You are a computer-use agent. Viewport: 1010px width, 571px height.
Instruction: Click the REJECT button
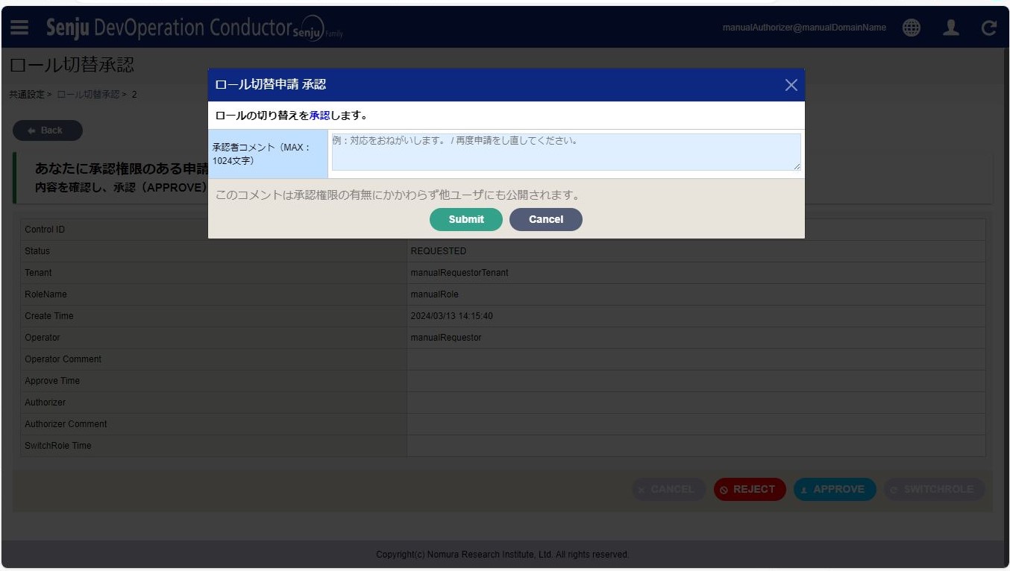point(750,489)
